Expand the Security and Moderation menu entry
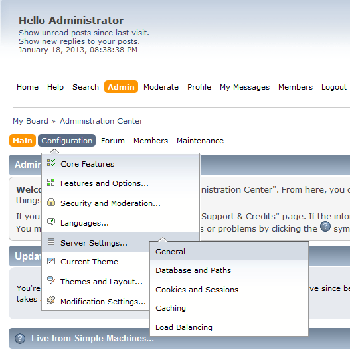Image resolution: width=350 pixels, height=350 pixels. [110, 203]
